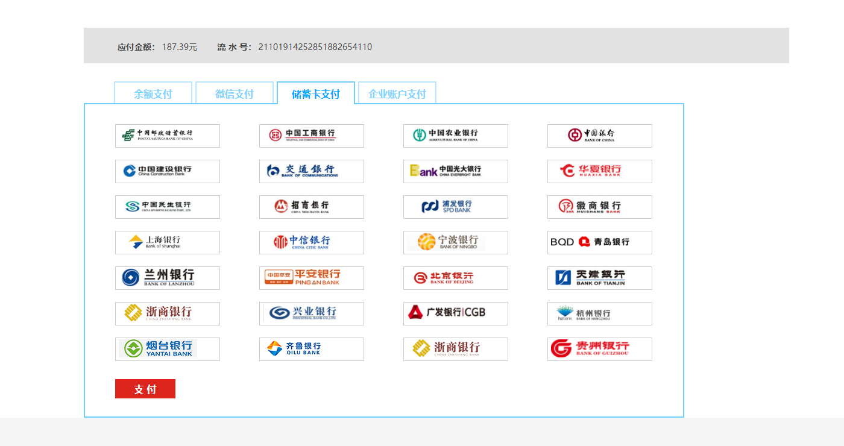
Task: Select the Bank of China (中国银行) logo
Action: pyautogui.click(x=599, y=136)
